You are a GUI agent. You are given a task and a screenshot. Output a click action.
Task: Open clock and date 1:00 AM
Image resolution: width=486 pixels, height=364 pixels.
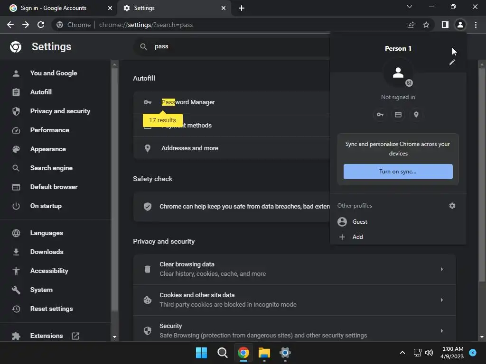(x=452, y=353)
